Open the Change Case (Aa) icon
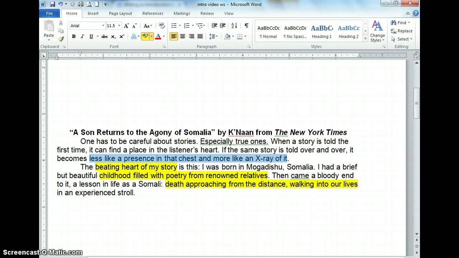Viewport: 459px width, 258px height. pos(147,25)
